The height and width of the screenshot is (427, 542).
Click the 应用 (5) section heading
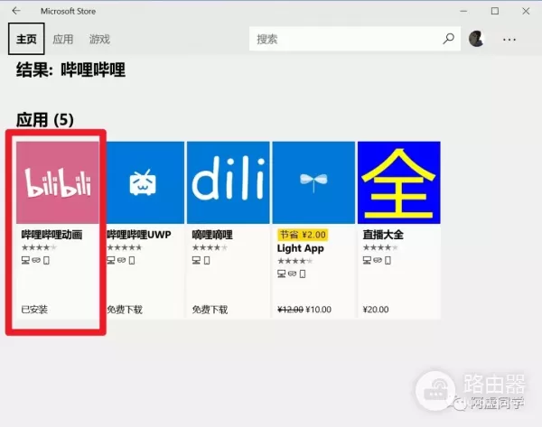coord(45,120)
